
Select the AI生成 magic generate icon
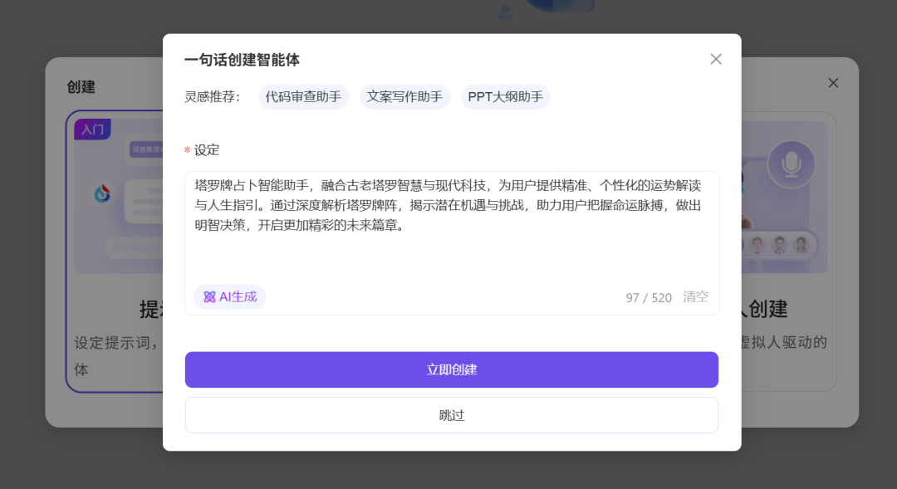(208, 296)
